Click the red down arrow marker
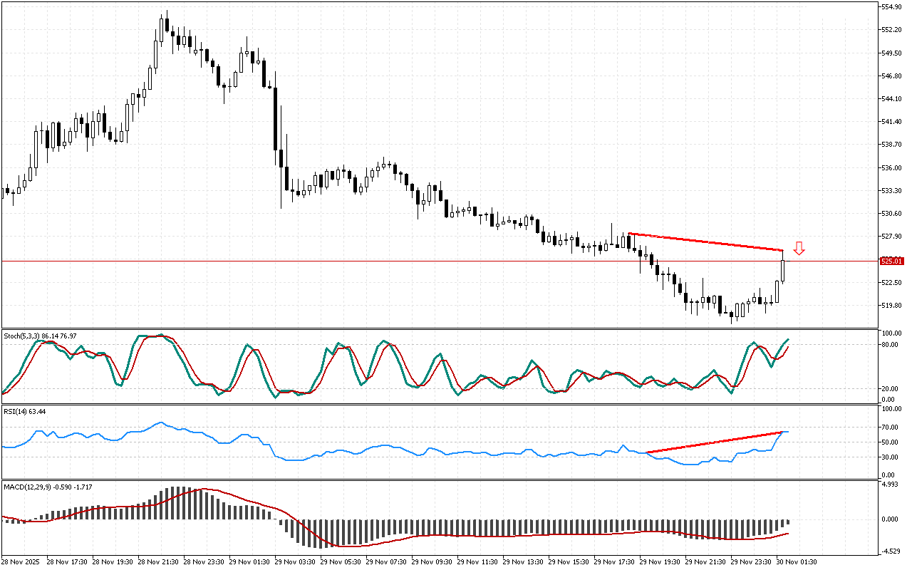Screen dimensions: 912x570 coord(799,248)
